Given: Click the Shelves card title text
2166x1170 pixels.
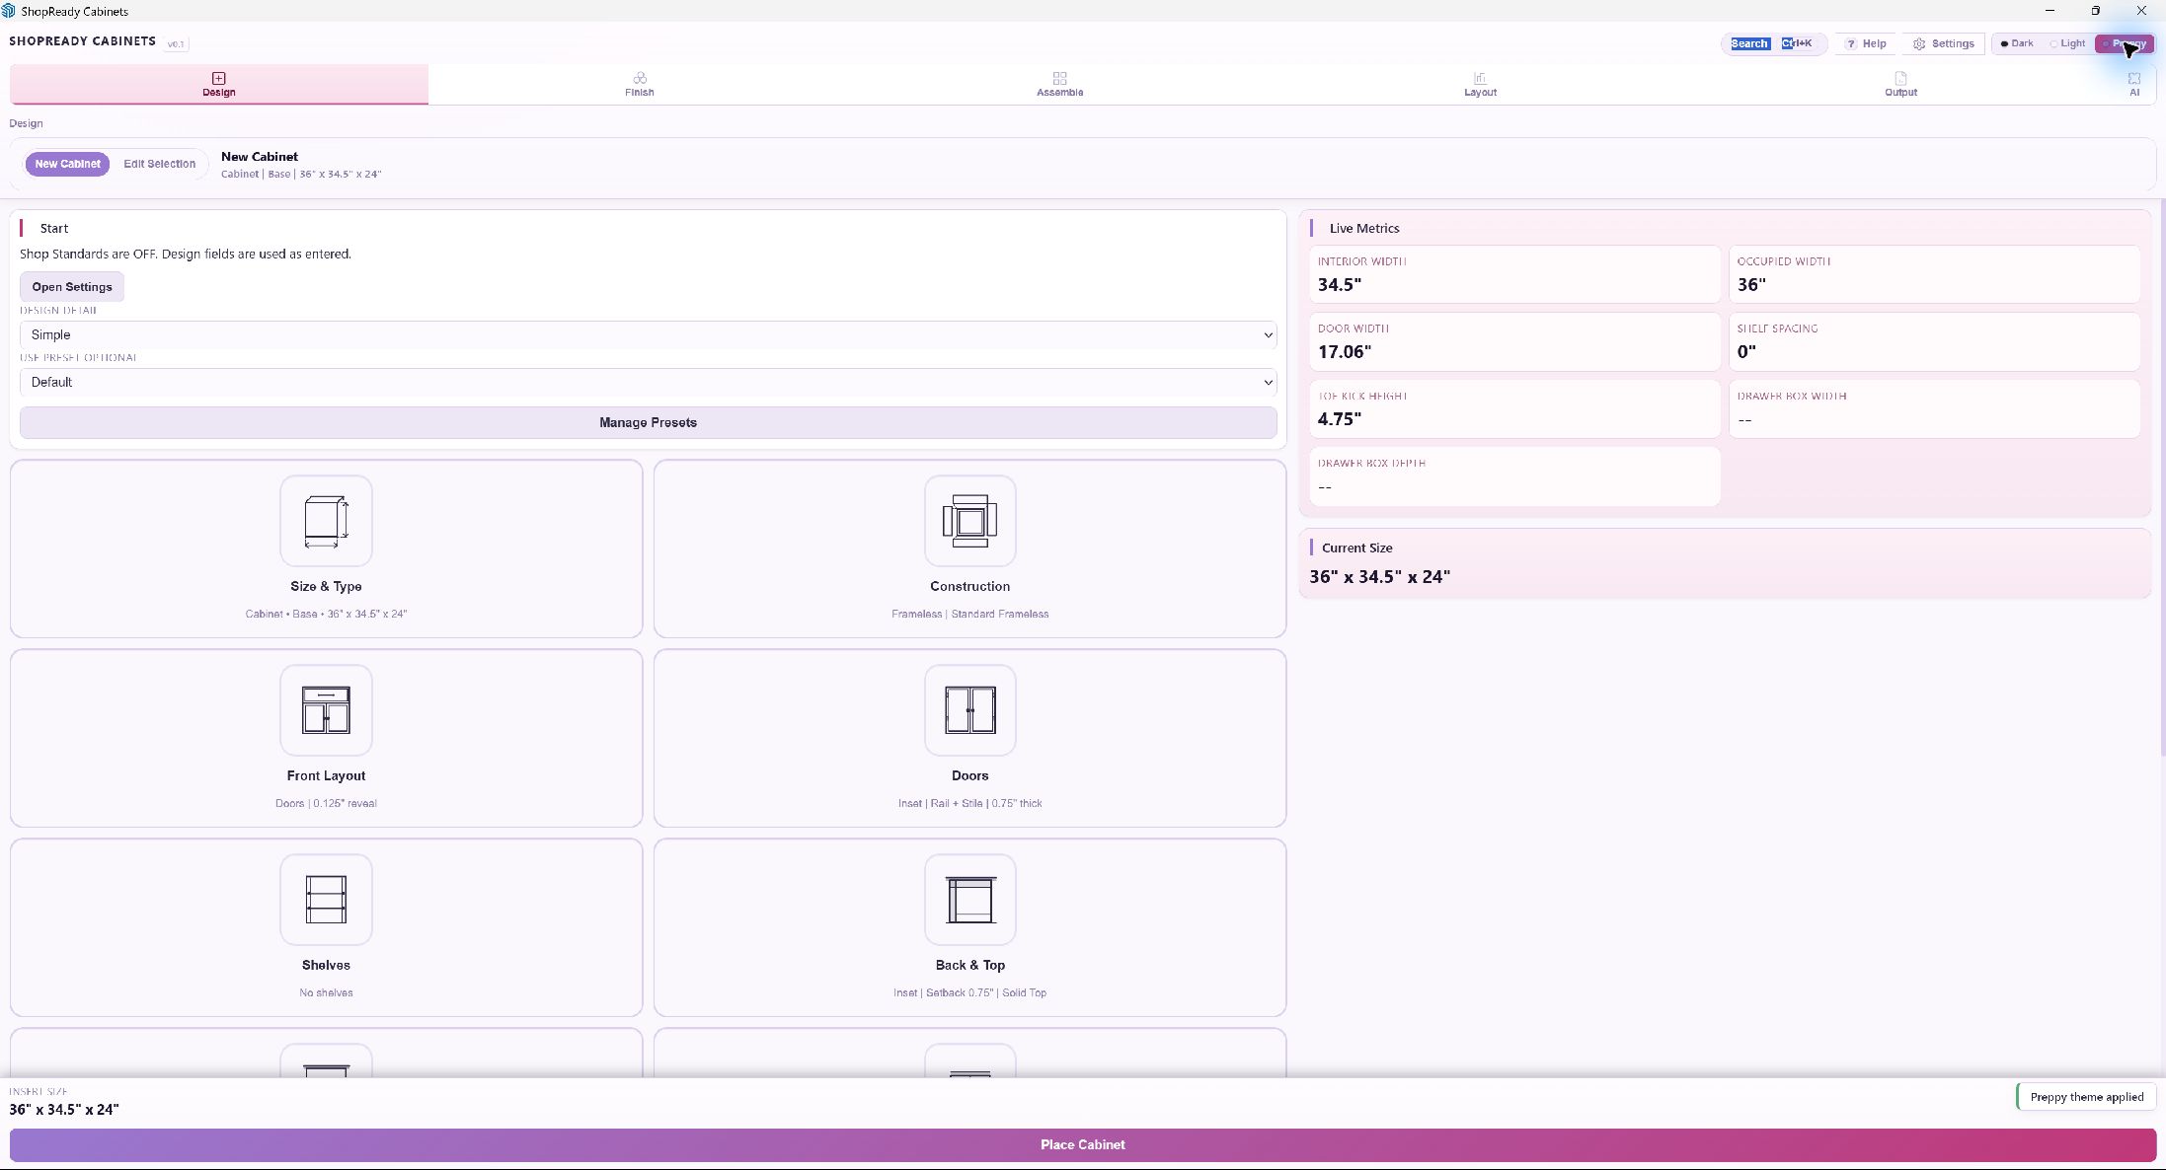Looking at the screenshot, I should (326, 965).
